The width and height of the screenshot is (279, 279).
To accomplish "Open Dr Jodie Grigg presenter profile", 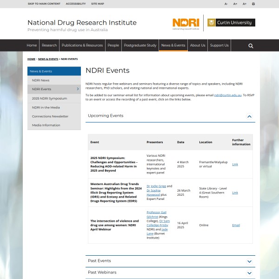I will click(x=156, y=186).
